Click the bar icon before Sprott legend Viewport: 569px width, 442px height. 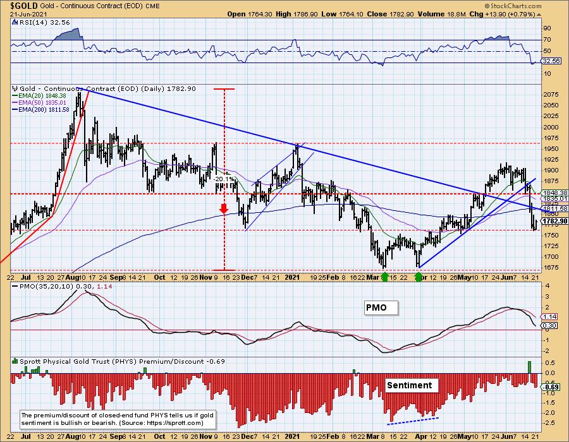point(15,361)
